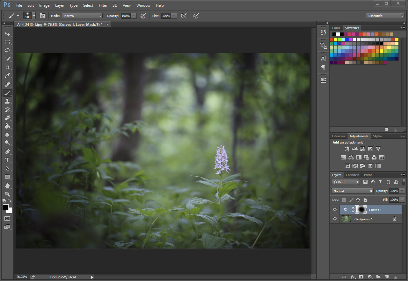This screenshot has width=408, height=281.
Task: Open the brush Opacity slider dropdown
Action: (134, 16)
